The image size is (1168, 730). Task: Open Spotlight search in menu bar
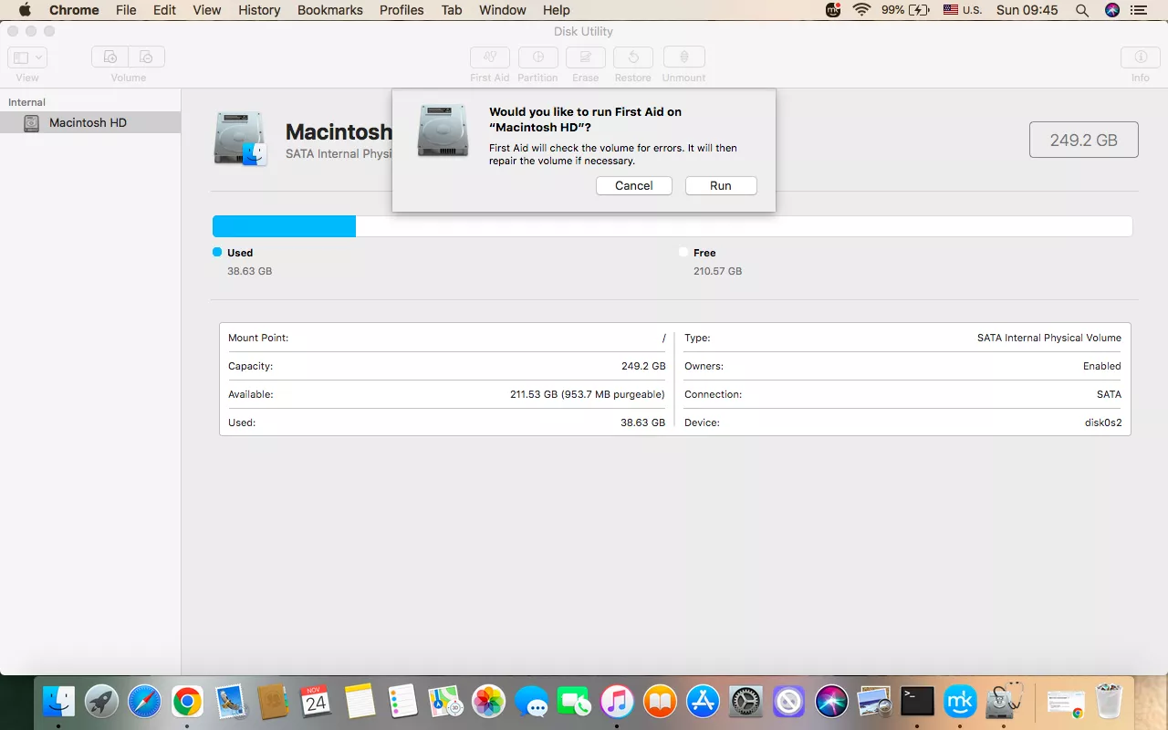coord(1082,10)
